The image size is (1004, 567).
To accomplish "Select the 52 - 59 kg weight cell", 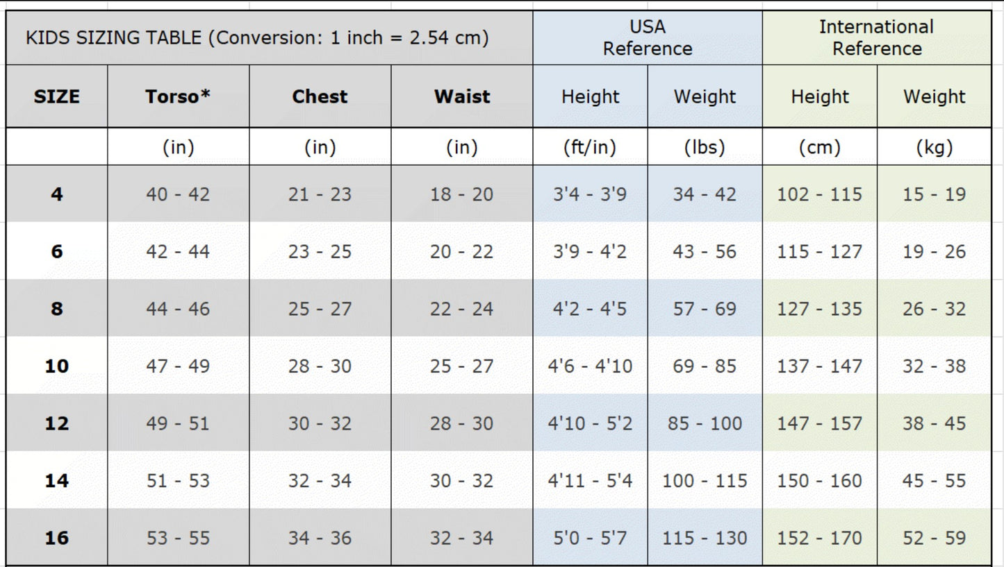I will (x=935, y=538).
